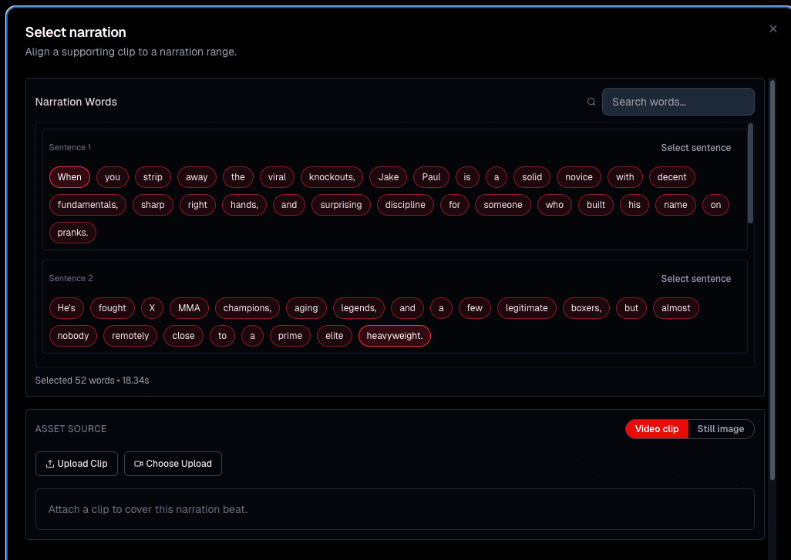The width and height of the screenshot is (791, 560).
Task: Click the Upload Clip button
Action: pyautogui.click(x=76, y=464)
